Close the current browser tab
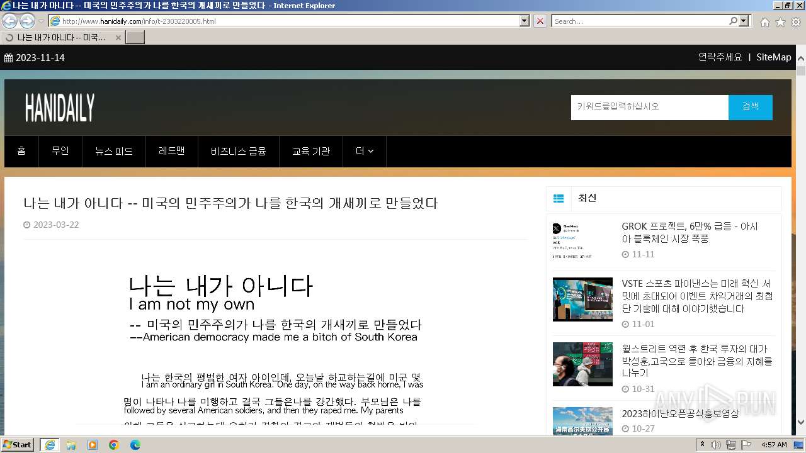 [x=118, y=37]
